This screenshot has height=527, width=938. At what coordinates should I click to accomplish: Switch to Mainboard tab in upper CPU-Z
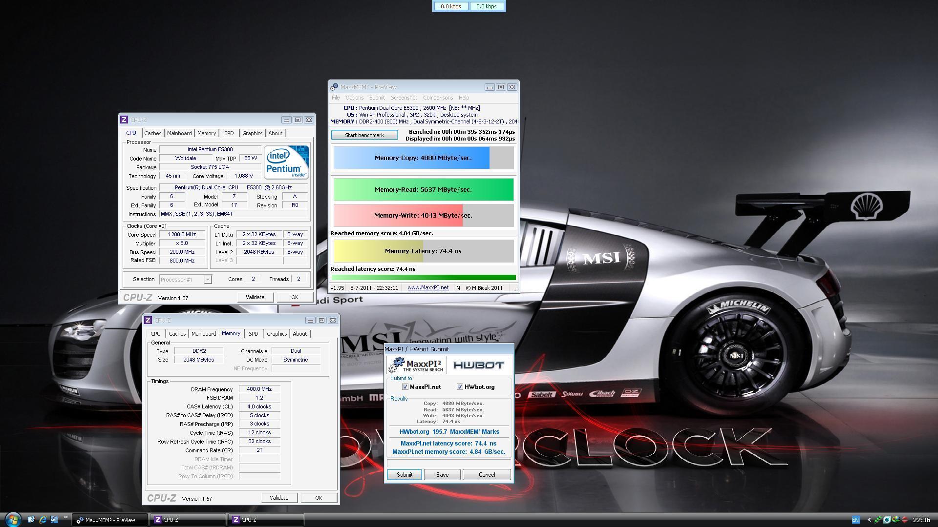(179, 133)
